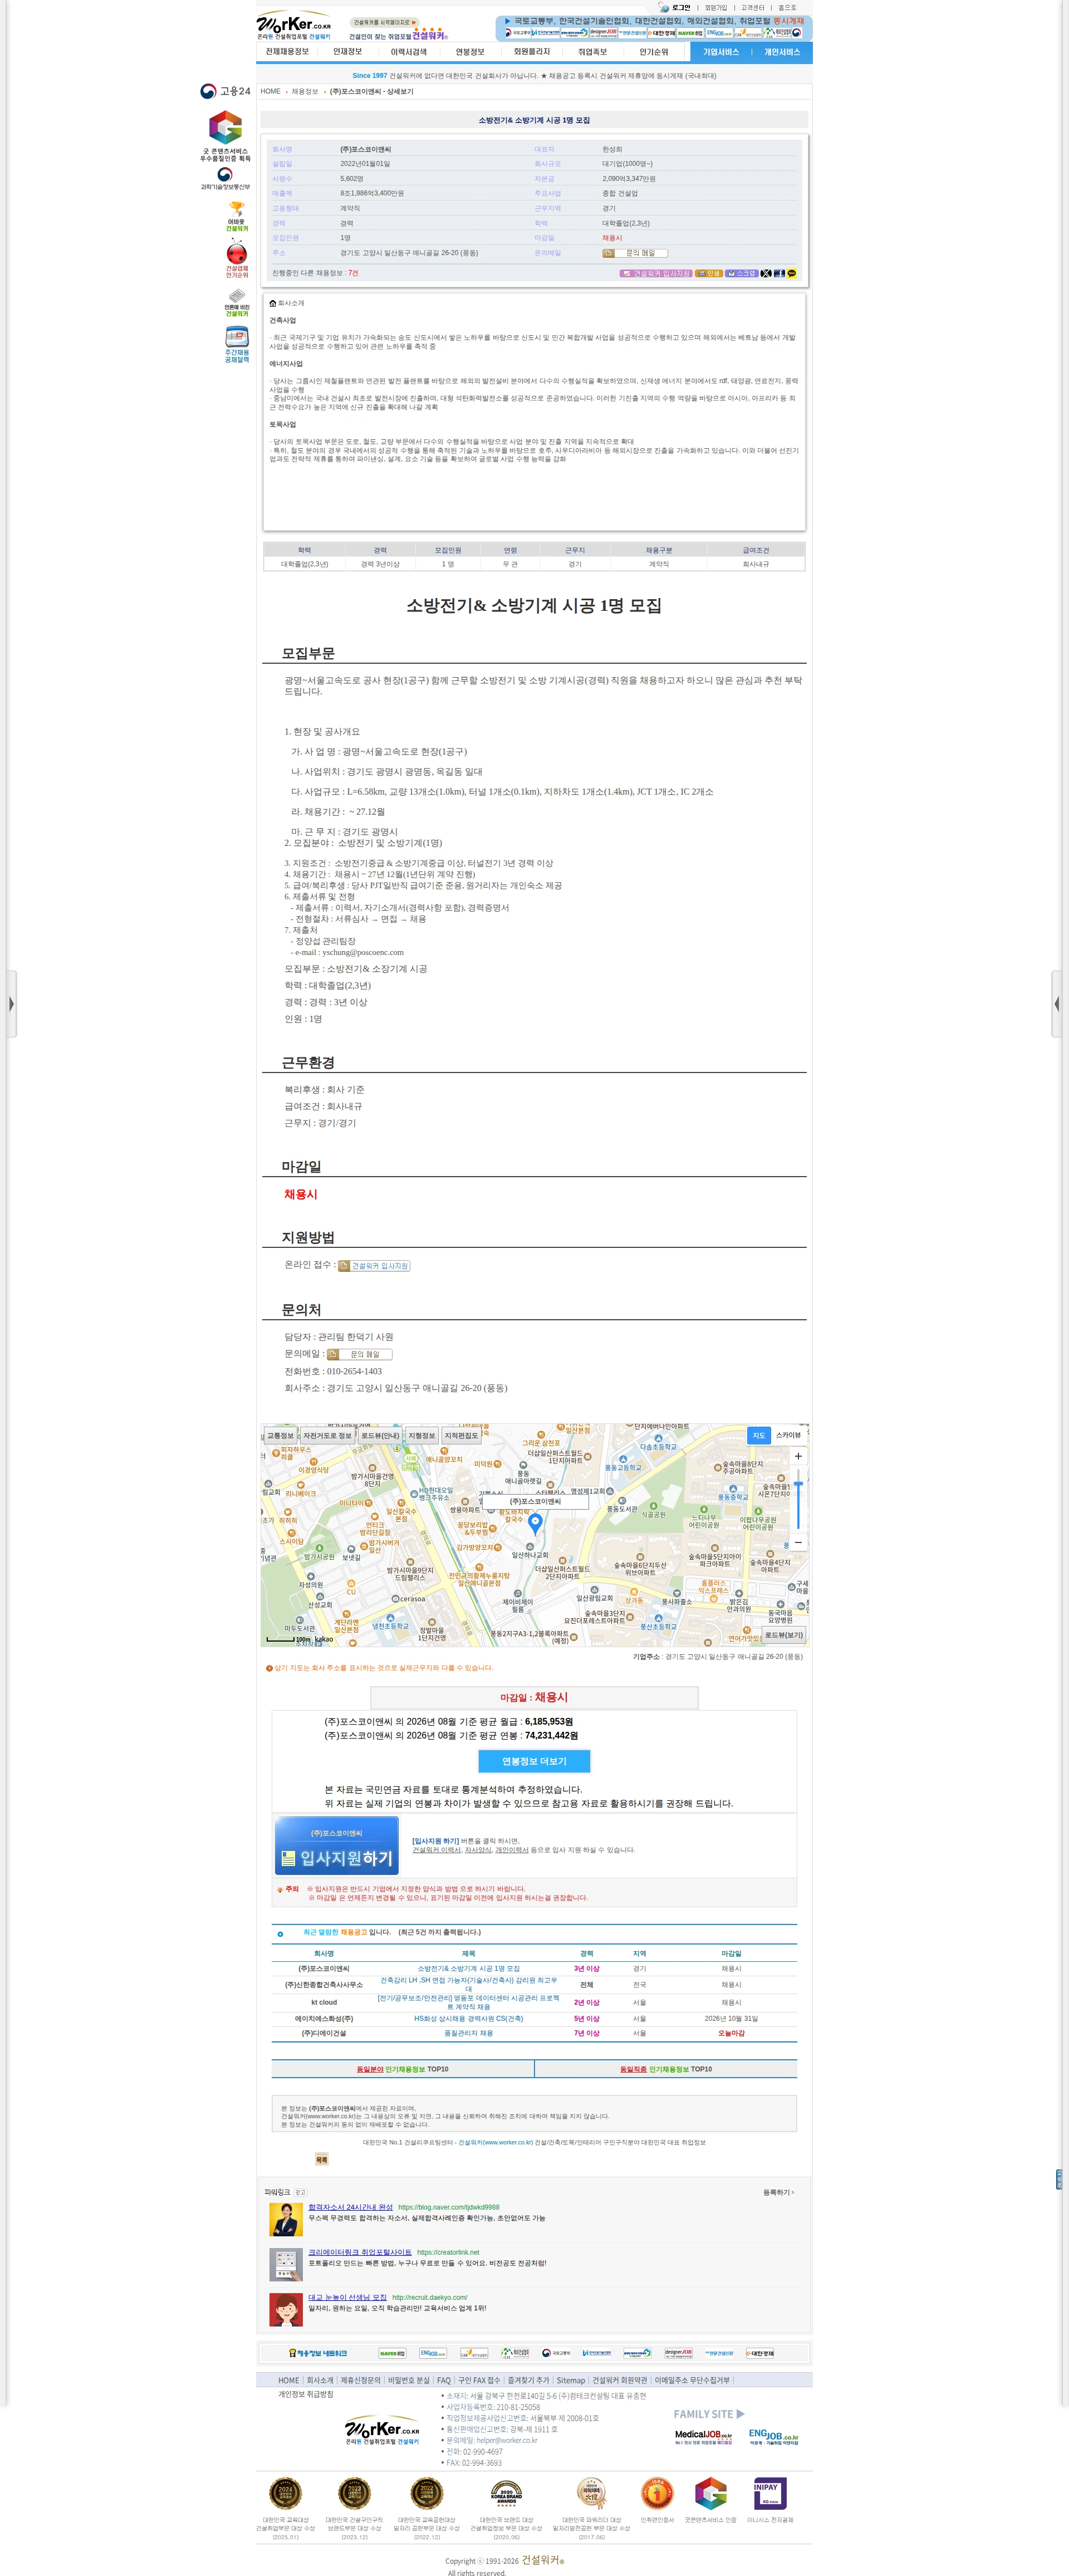Click the 연봉정보 더보기 button

(534, 1761)
